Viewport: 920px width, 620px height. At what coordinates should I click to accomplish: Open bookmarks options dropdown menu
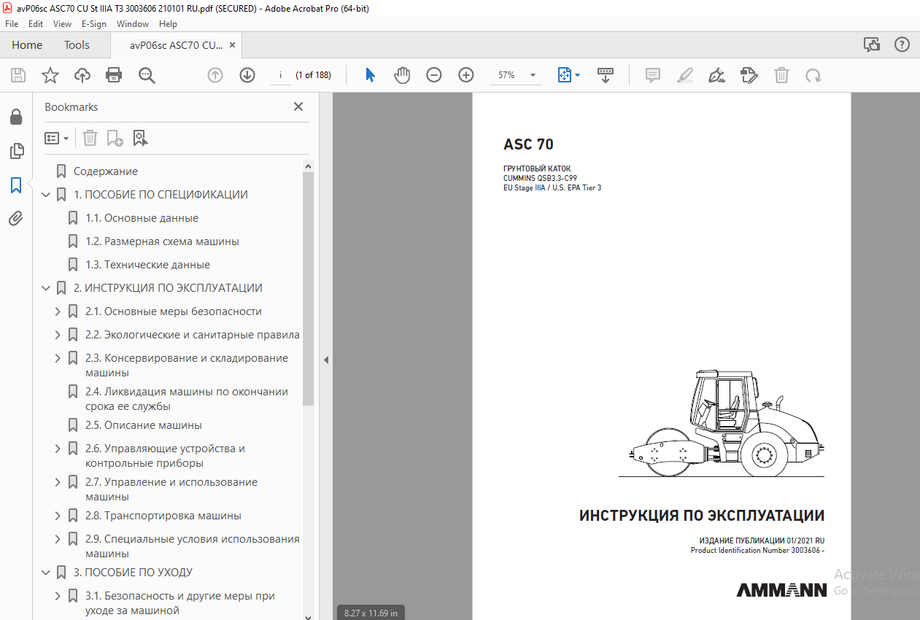[x=56, y=138]
